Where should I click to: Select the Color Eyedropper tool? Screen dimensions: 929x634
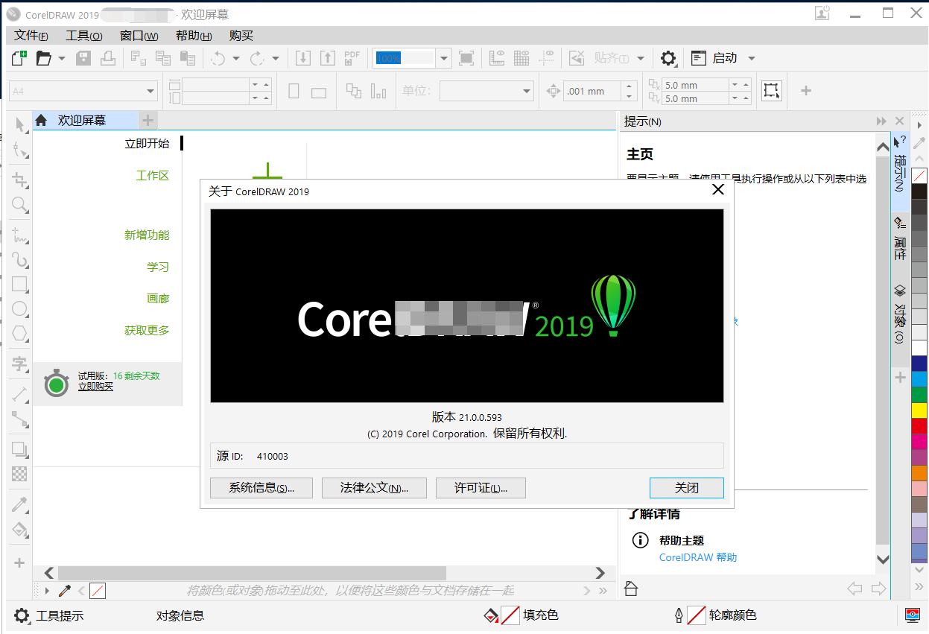(x=18, y=504)
